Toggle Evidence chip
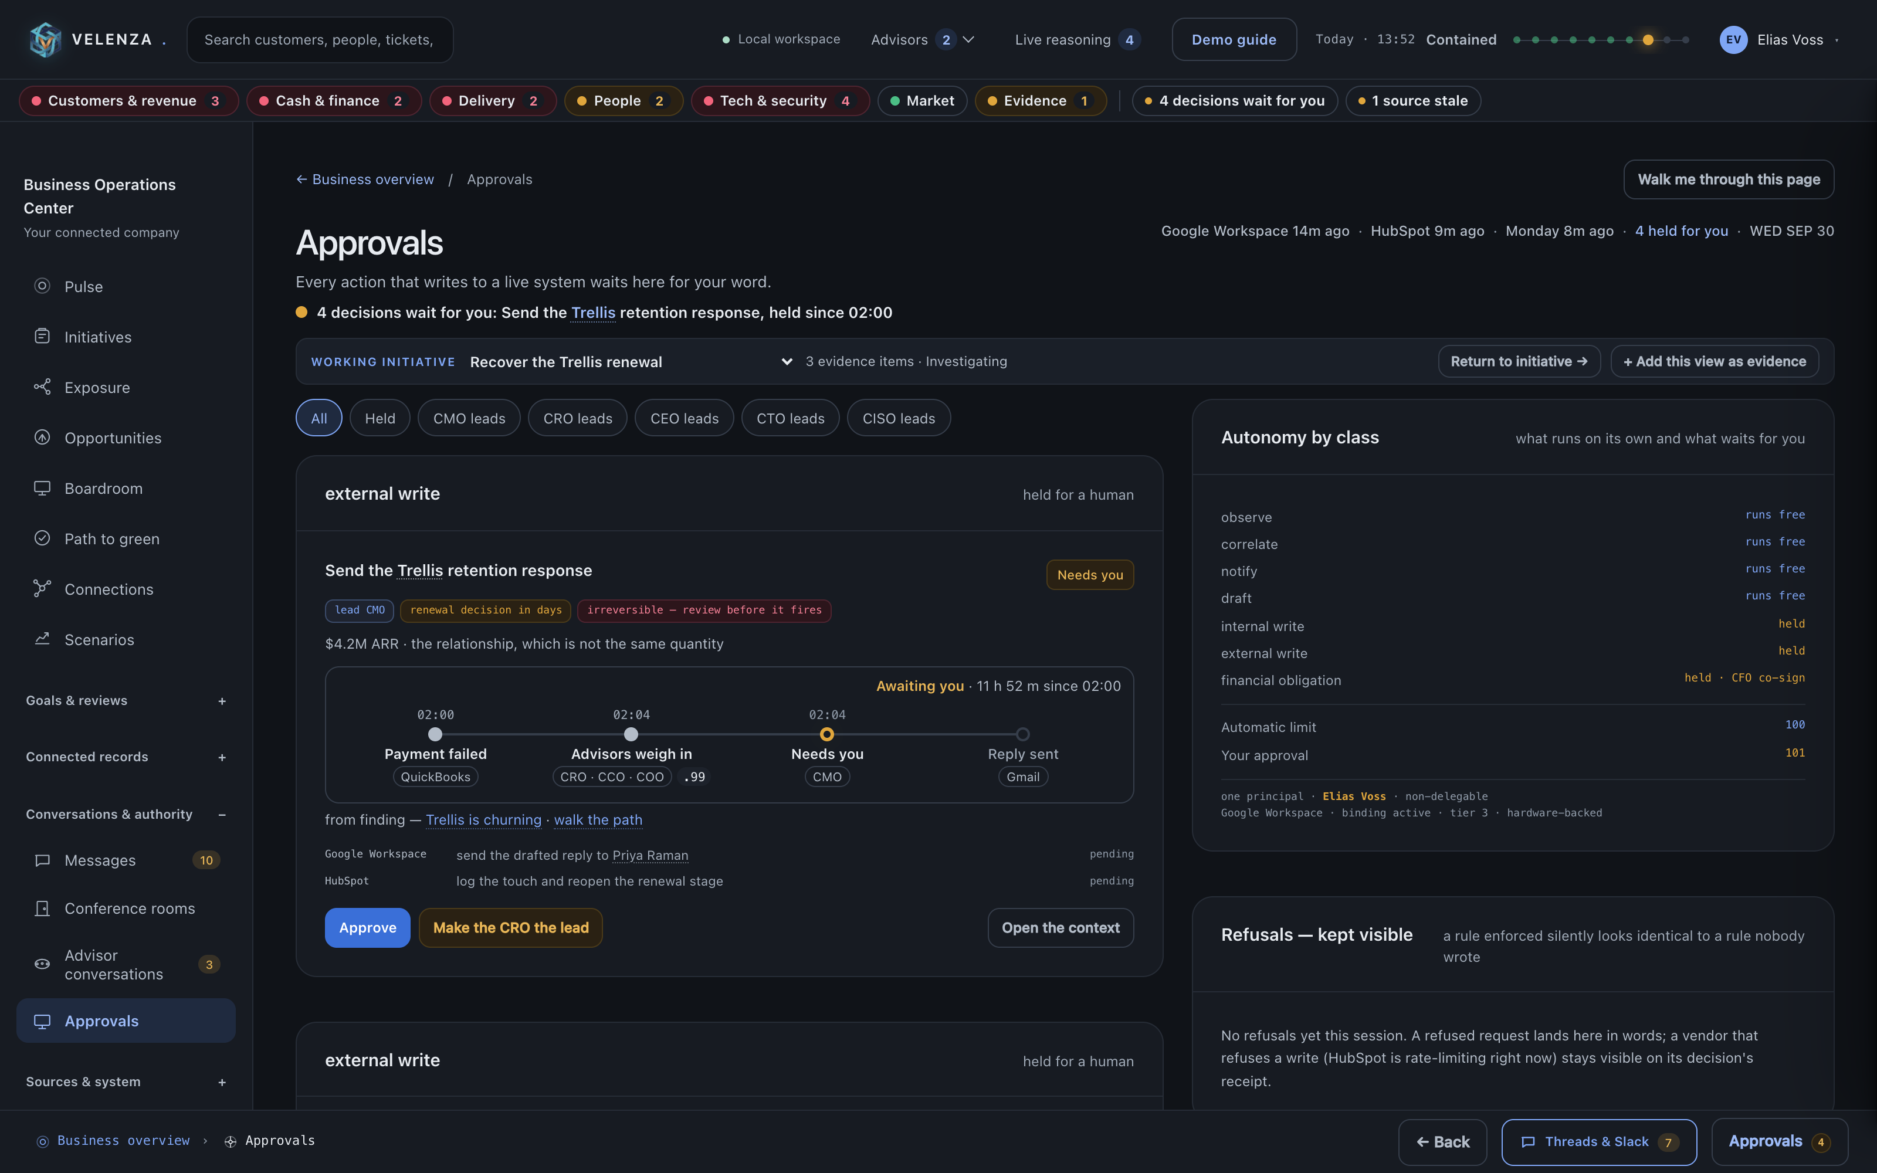This screenshot has width=1877, height=1173. (1040, 101)
